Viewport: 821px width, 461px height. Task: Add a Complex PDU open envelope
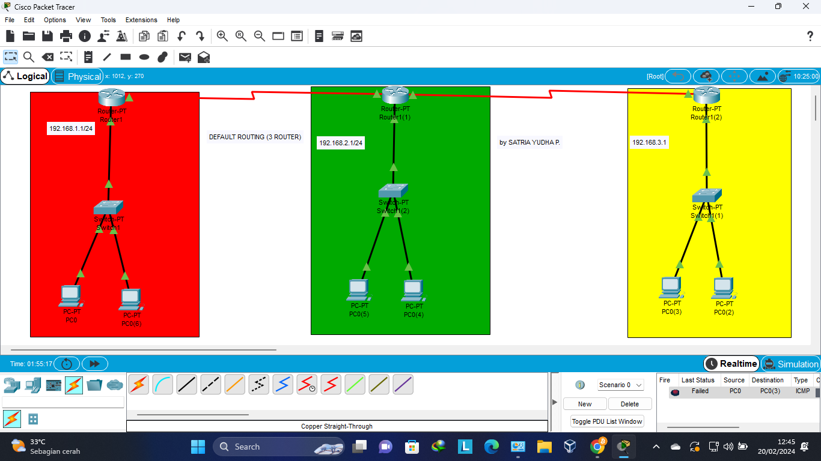click(x=204, y=57)
